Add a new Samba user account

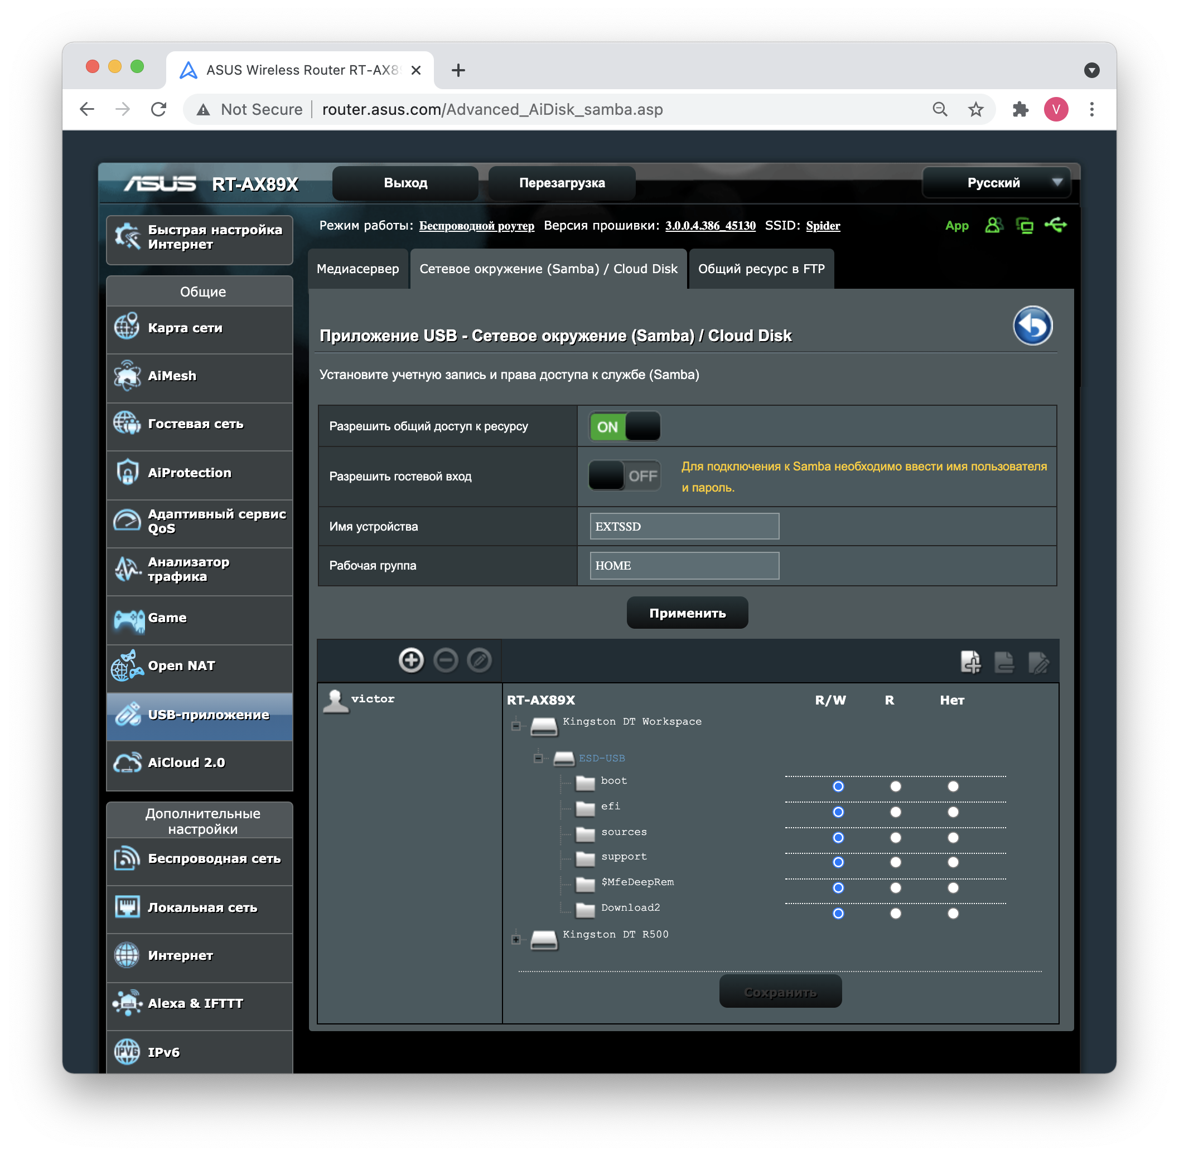tap(411, 660)
